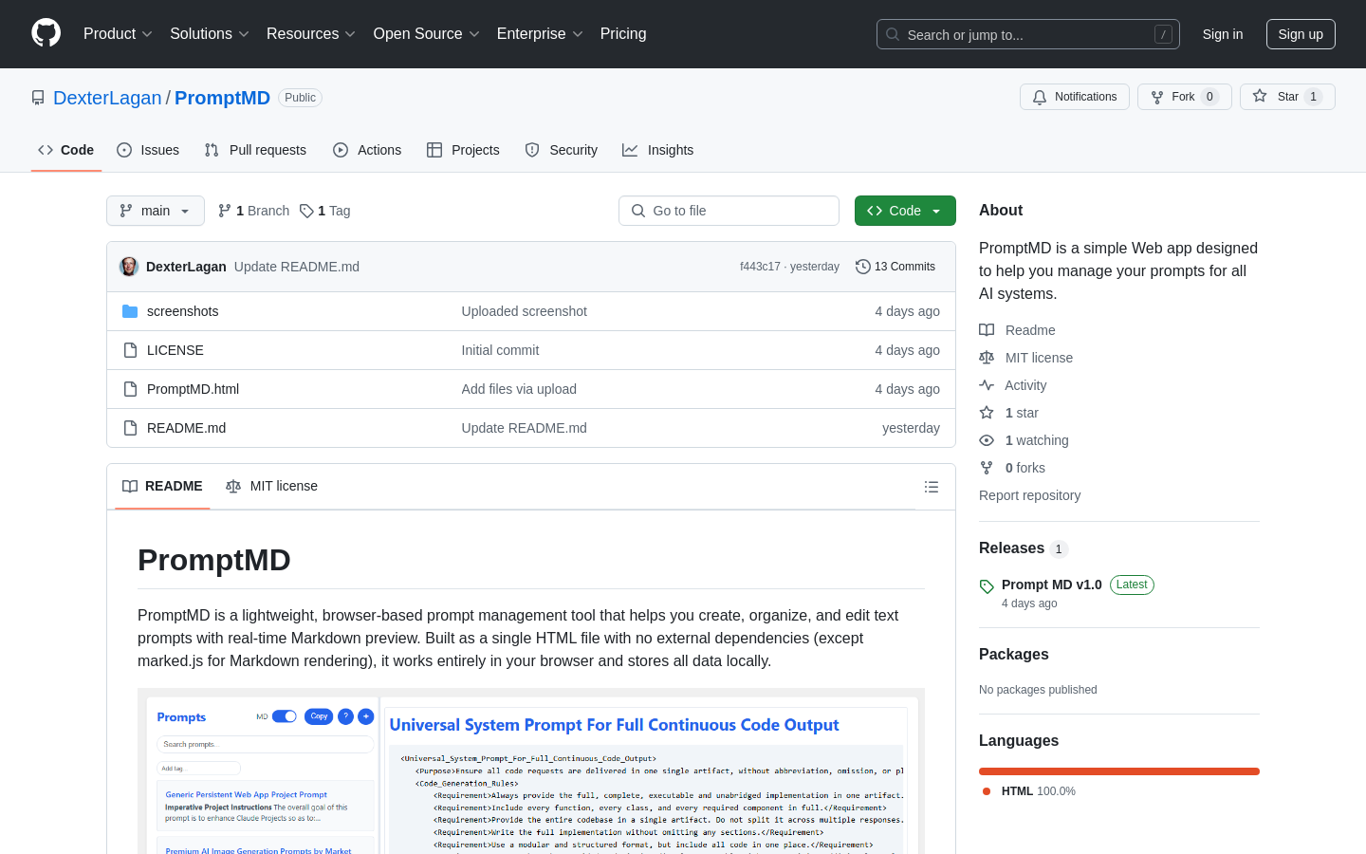The image size is (1366, 854).
Task: Open the Releases section heading
Action: pos(1011,548)
